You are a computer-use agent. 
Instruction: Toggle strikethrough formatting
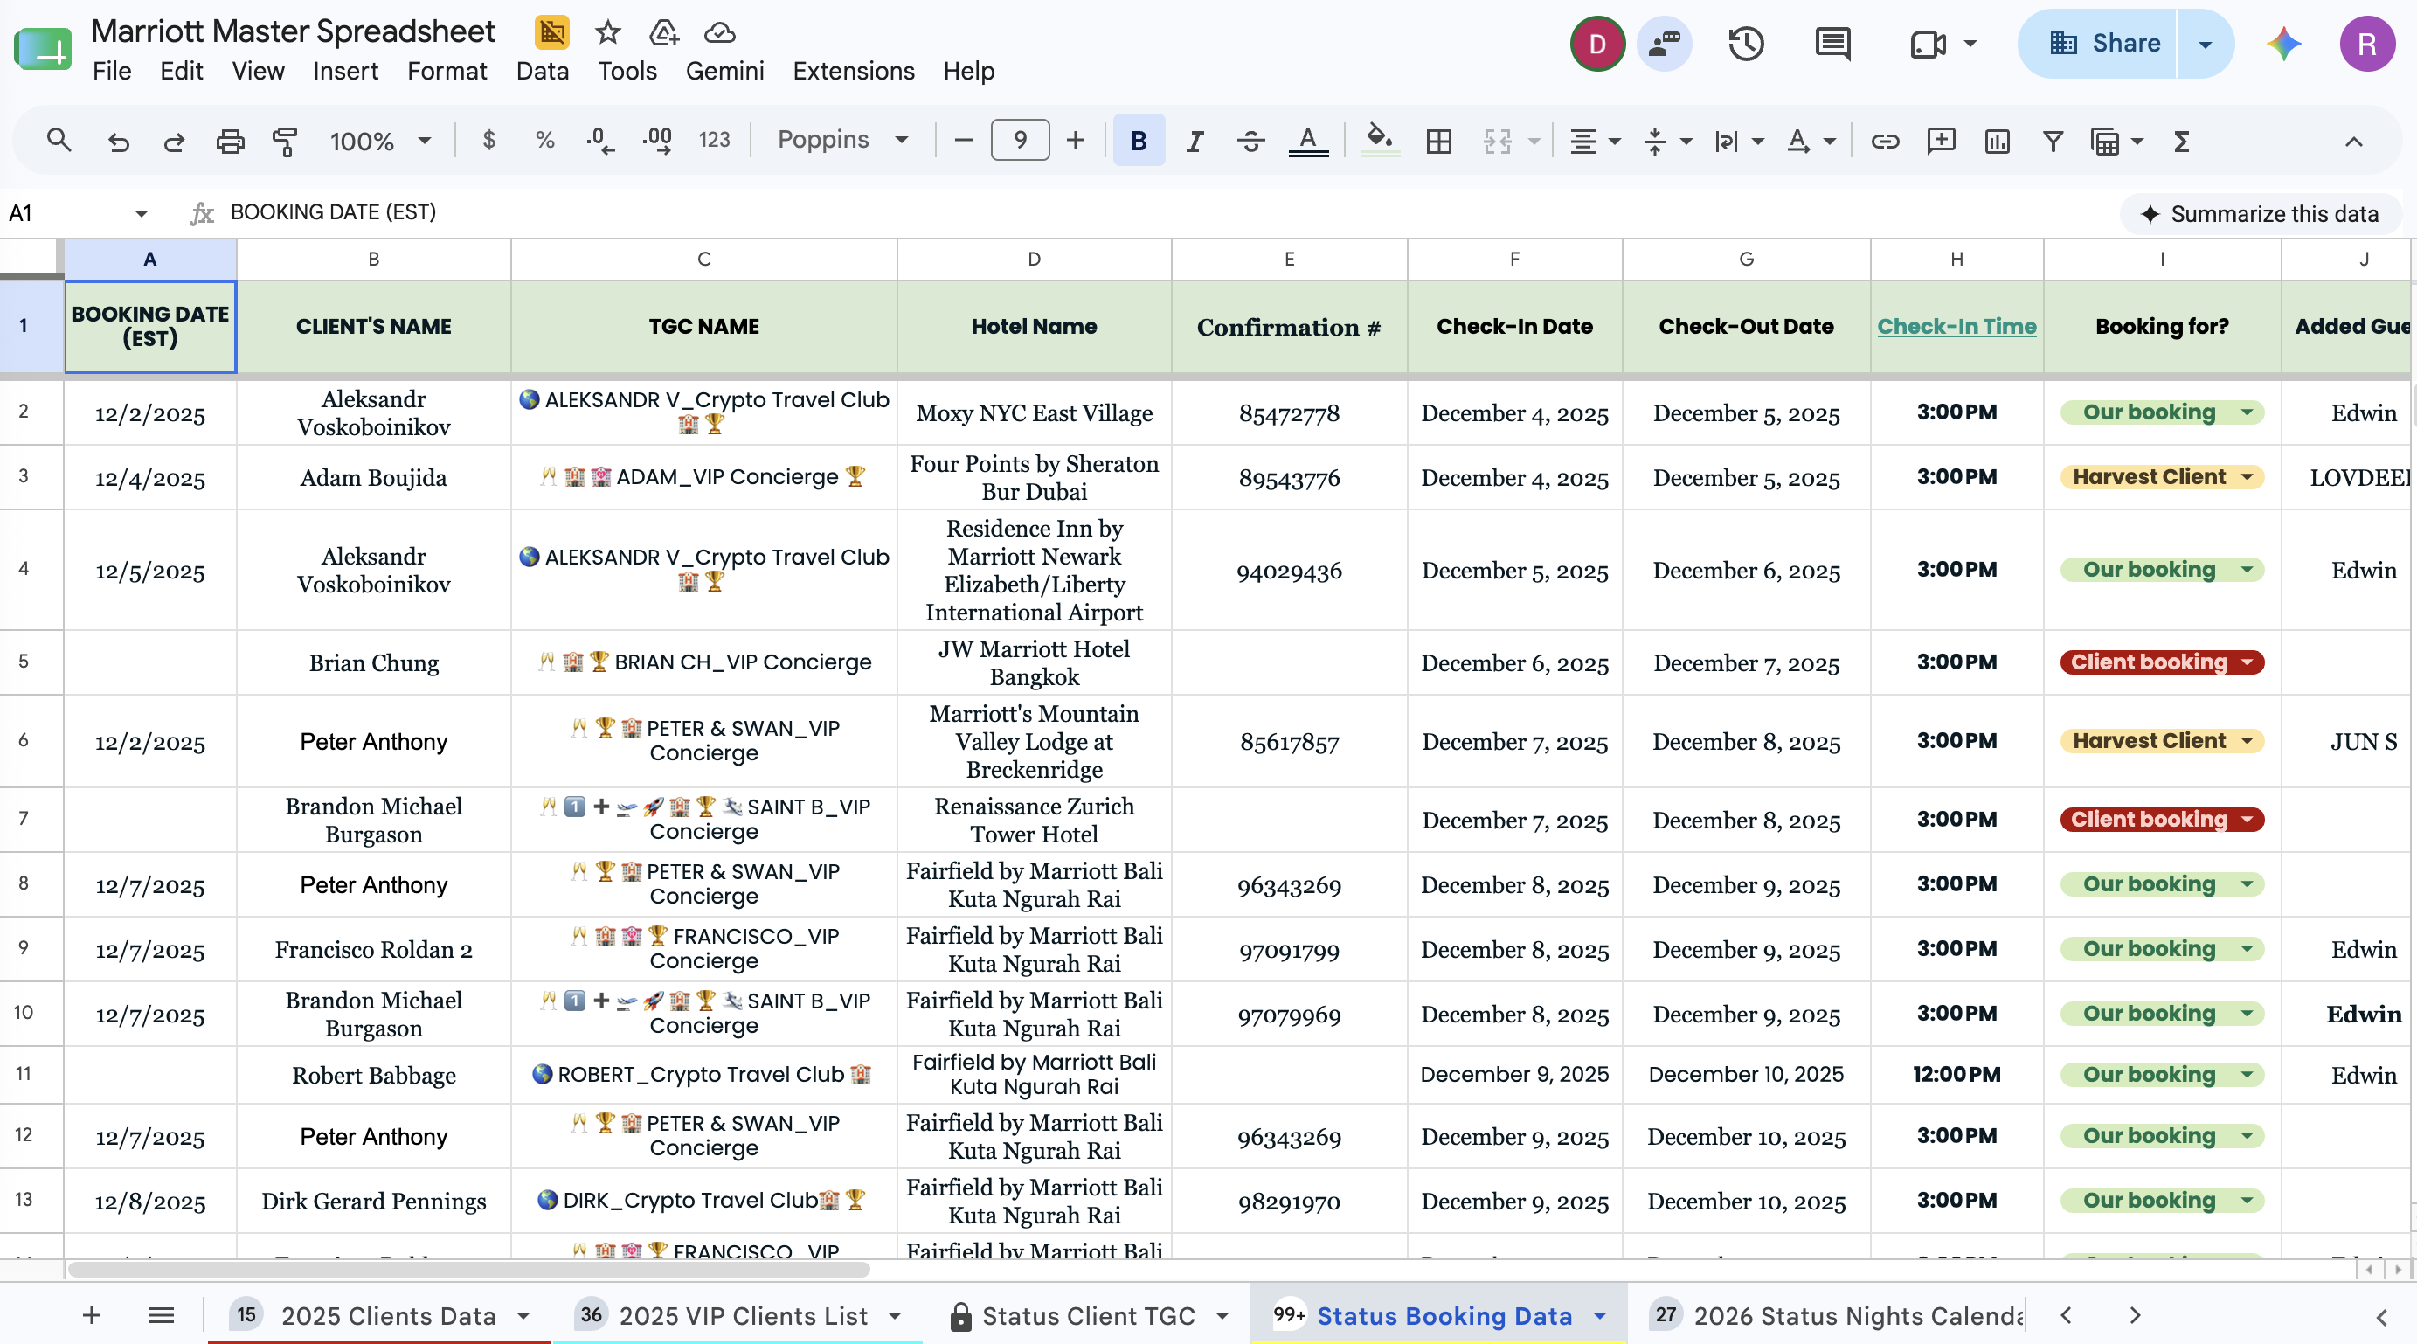[x=1250, y=141]
